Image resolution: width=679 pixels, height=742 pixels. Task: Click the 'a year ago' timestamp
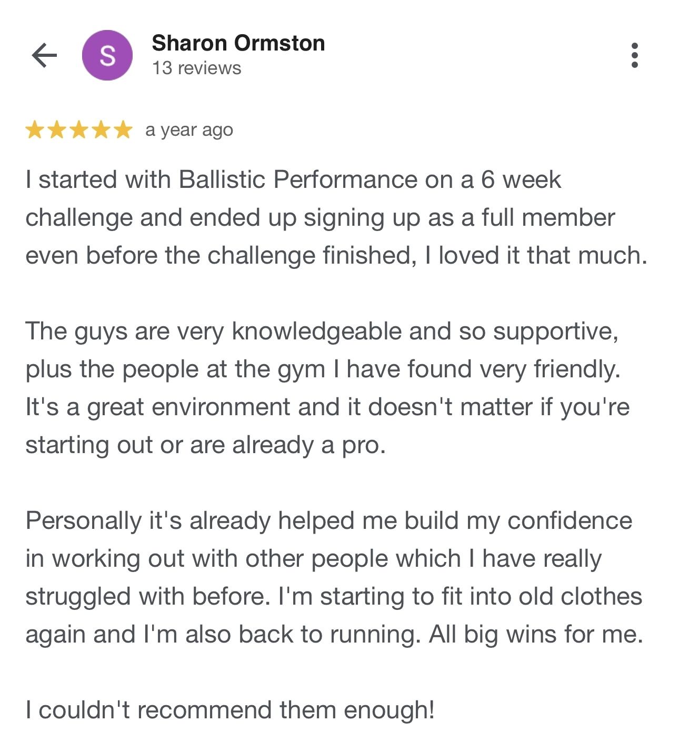click(x=189, y=130)
